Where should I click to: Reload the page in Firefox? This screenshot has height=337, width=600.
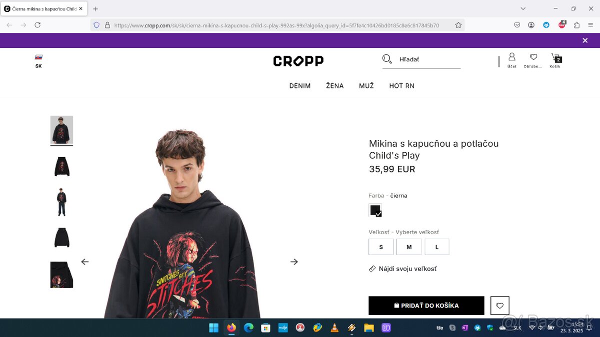pyautogui.click(x=37, y=25)
